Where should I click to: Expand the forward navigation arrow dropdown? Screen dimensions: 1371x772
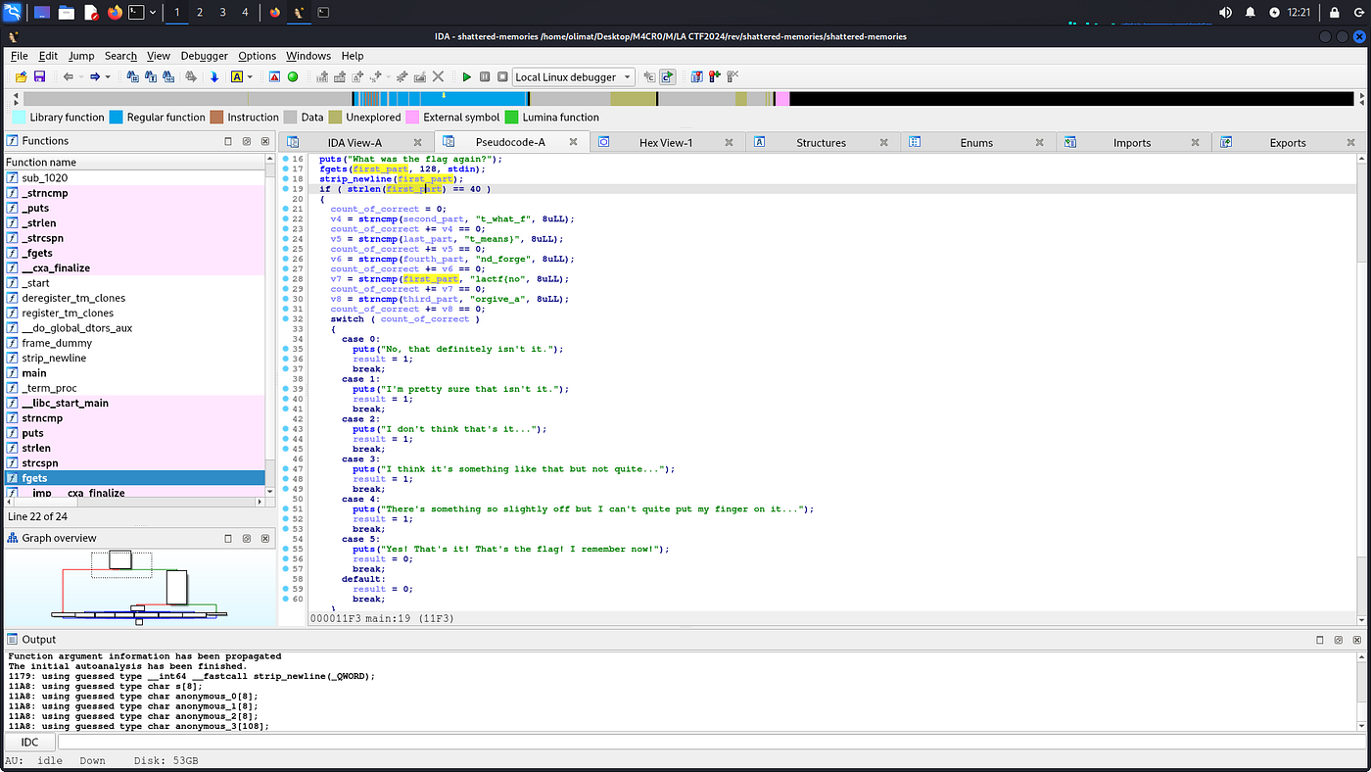[x=108, y=76]
